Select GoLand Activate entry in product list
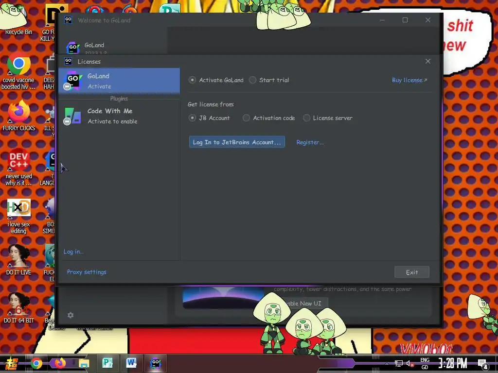Screen dimensions: 498x373 (x=119, y=81)
